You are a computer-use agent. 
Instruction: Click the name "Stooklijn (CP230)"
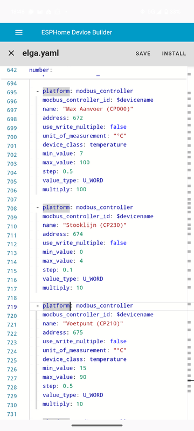(x=95, y=225)
